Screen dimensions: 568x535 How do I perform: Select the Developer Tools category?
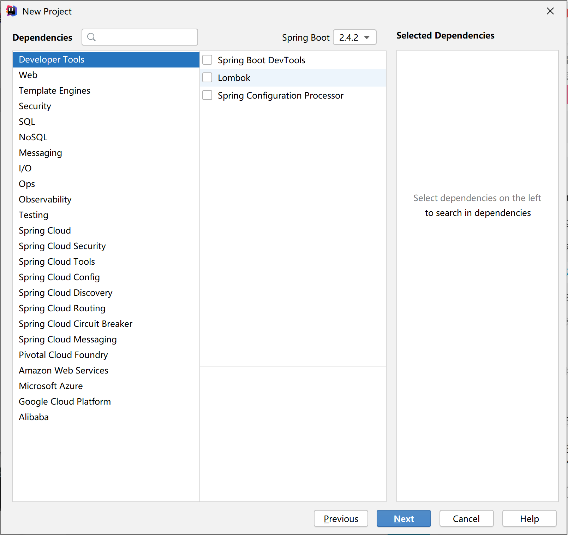(106, 59)
